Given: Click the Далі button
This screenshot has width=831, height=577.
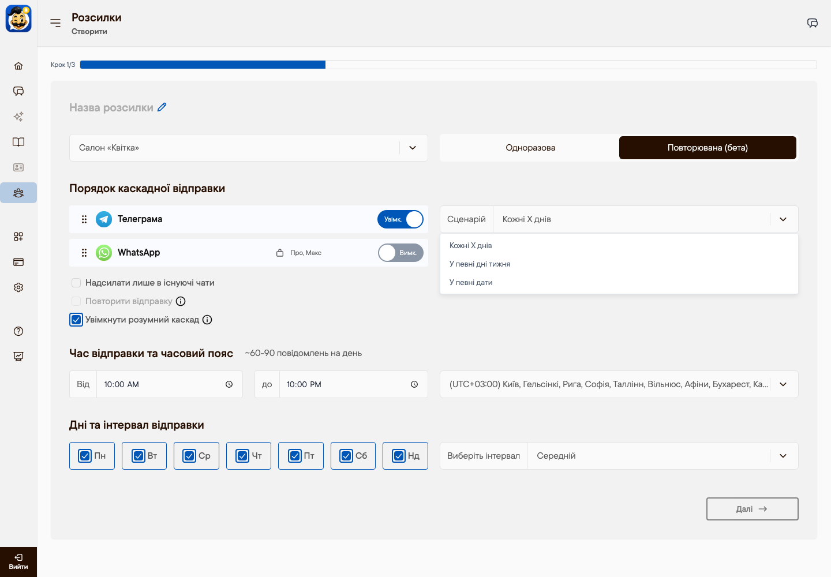Looking at the screenshot, I should pos(753,509).
